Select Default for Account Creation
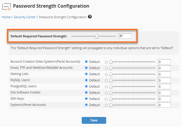Image resolution: width=182 pixels, height=127 pixels. [86, 62]
